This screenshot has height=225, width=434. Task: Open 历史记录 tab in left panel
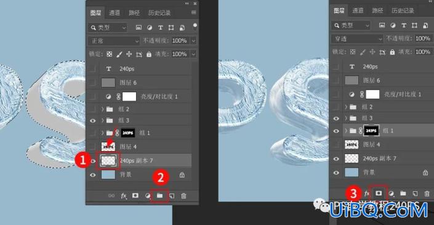tap(159, 13)
